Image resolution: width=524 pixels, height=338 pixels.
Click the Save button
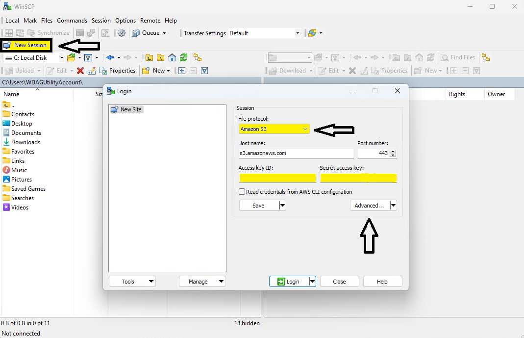tap(259, 205)
